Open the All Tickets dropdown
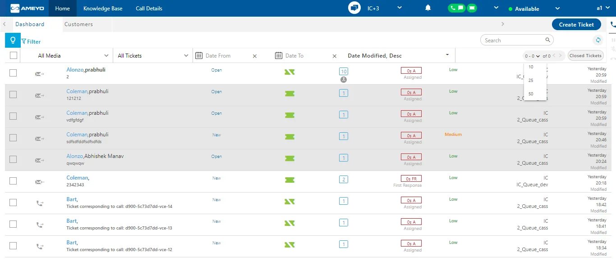Screen dimensions: 616x261 click(153, 55)
